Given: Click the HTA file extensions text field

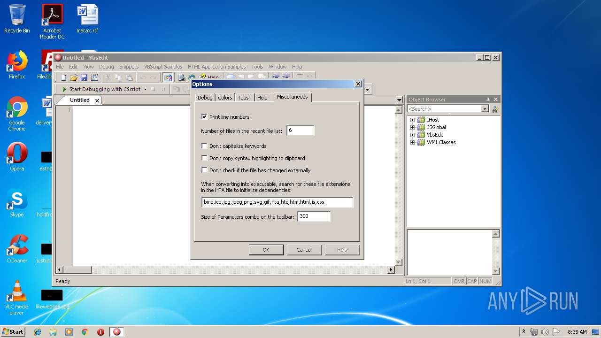Looking at the screenshot, I should [277, 202].
